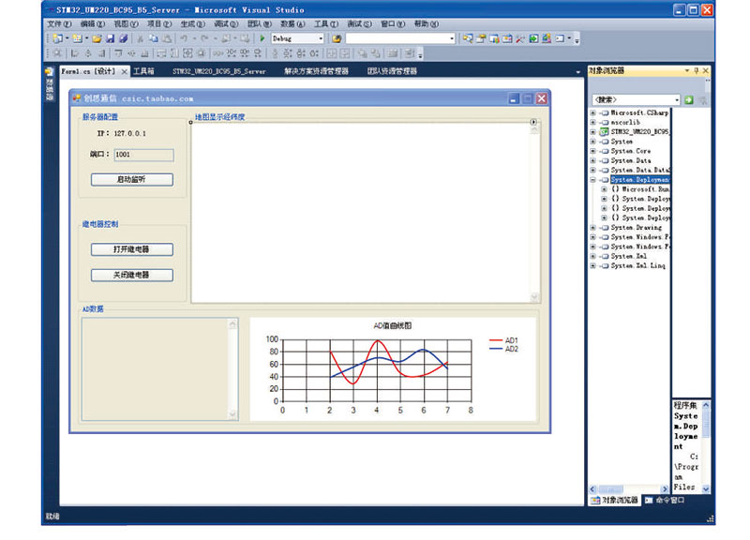Open the 工具 menu

click(x=325, y=24)
